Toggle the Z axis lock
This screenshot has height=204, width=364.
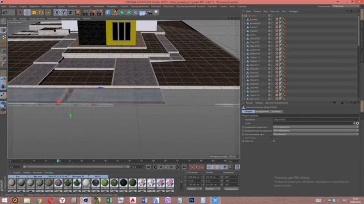[x=71, y=12]
